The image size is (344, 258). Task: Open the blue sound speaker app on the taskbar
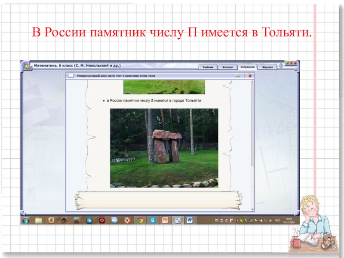click(x=114, y=220)
